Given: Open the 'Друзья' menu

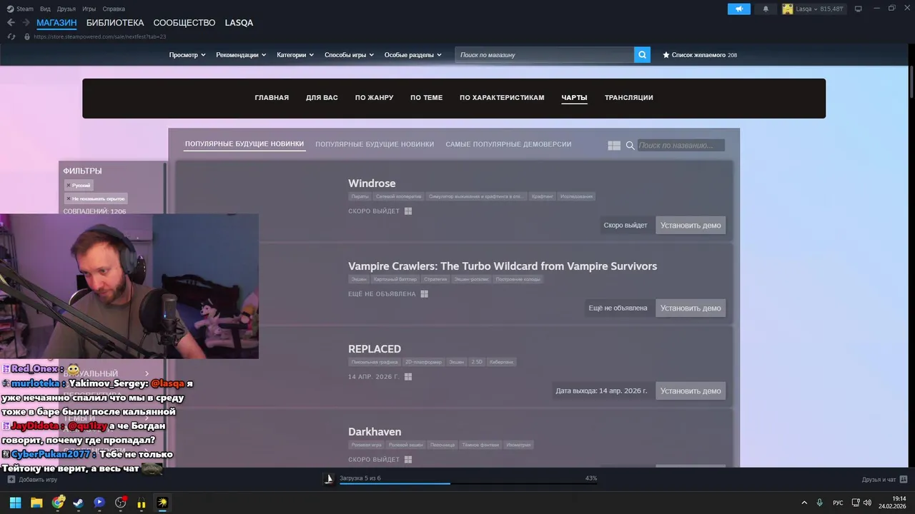Looking at the screenshot, I should point(66,9).
